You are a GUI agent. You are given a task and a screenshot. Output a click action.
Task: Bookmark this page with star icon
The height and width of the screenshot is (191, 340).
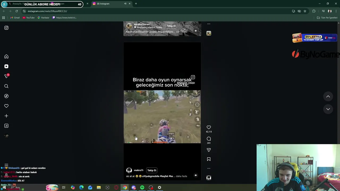pos(305,11)
